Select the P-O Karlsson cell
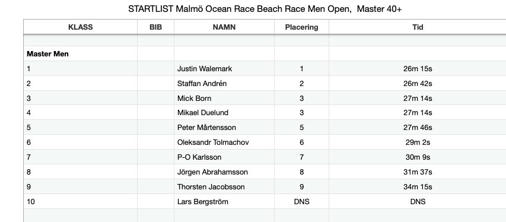The height and width of the screenshot is (222, 506). [224, 157]
